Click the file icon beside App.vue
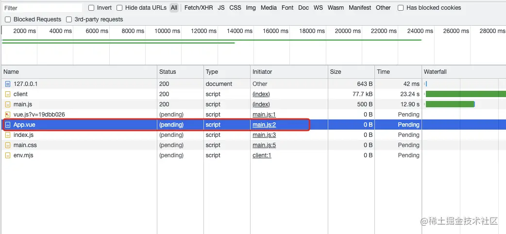Screen dimensions: 506x234 pyautogui.click(x=8, y=125)
